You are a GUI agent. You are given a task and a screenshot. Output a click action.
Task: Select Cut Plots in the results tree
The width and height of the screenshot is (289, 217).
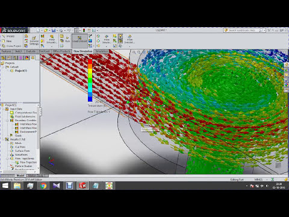click(20, 147)
